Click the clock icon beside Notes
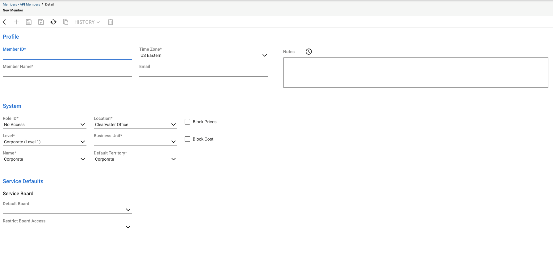Viewport: 553px width, 253px height. (309, 52)
